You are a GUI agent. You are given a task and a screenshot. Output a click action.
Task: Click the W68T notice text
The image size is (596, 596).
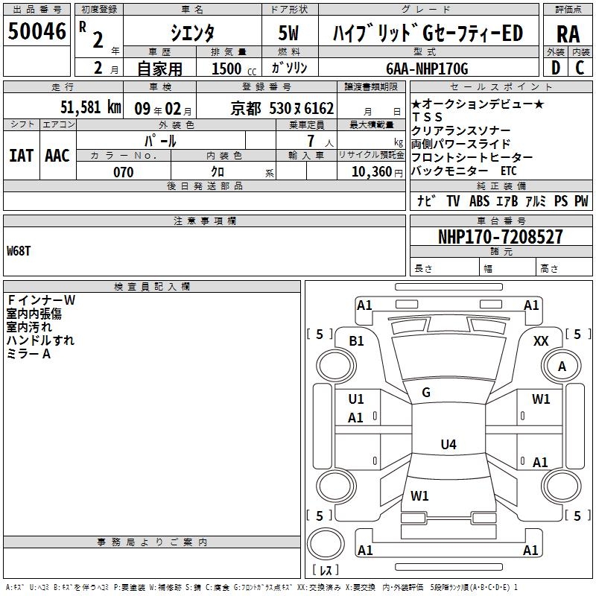[x=19, y=251]
